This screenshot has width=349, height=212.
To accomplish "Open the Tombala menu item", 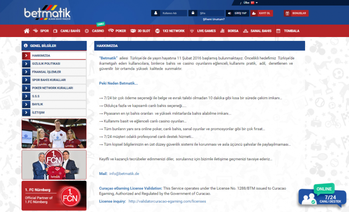I will pyautogui.click(x=288, y=31).
